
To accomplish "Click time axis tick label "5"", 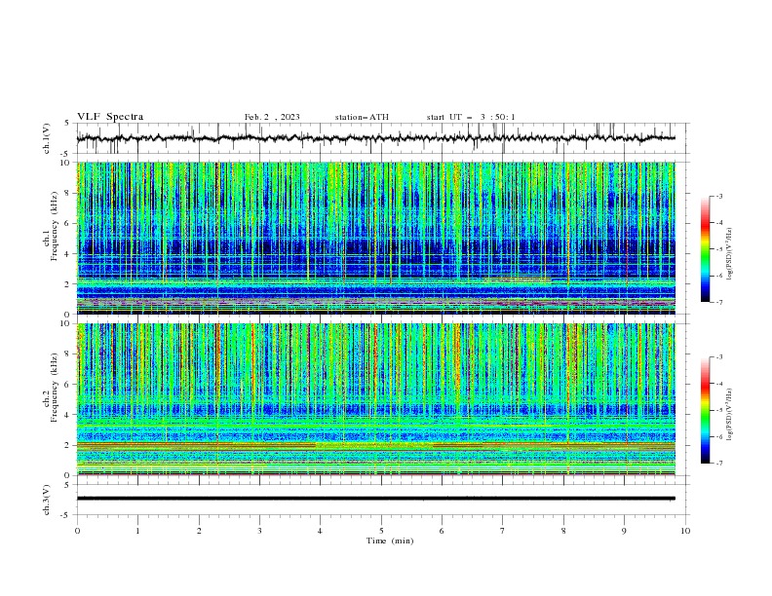I will click(381, 531).
